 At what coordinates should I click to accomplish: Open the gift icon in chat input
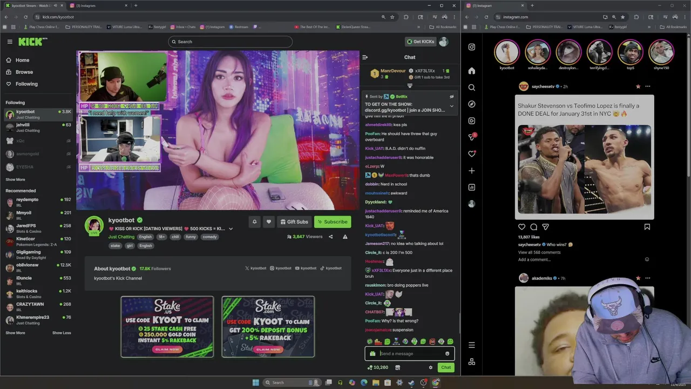pyautogui.click(x=372, y=354)
